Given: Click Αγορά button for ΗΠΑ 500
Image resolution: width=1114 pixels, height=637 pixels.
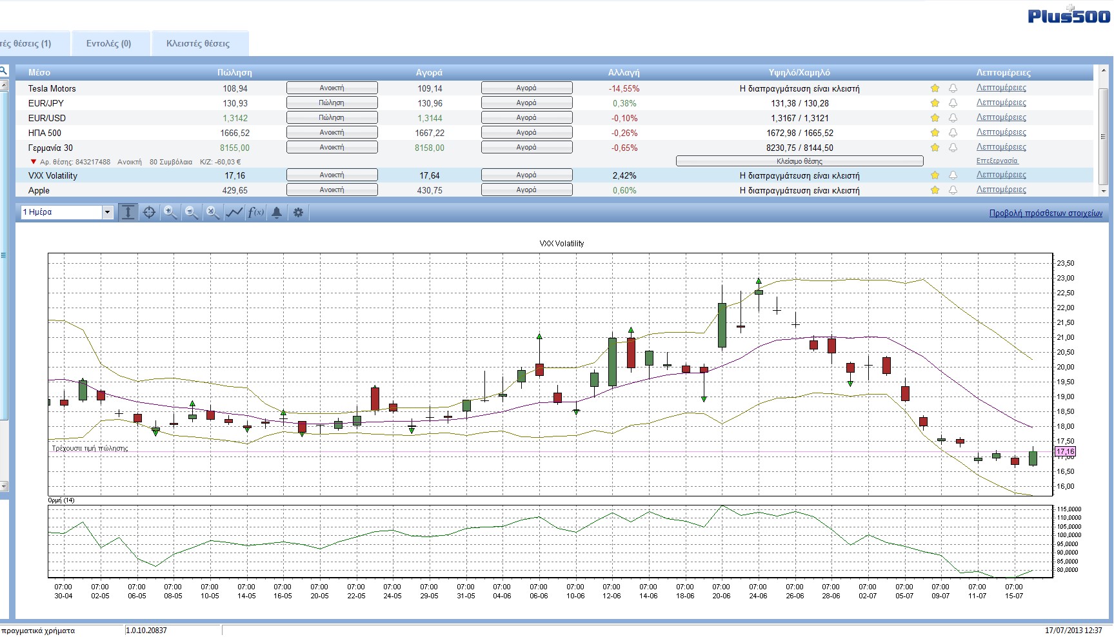Looking at the screenshot, I should pos(527,133).
